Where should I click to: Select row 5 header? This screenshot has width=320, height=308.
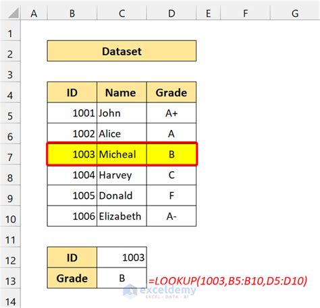click(10, 113)
